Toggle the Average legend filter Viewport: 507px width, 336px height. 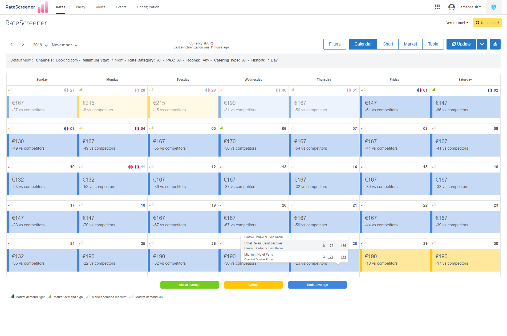pos(254,285)
